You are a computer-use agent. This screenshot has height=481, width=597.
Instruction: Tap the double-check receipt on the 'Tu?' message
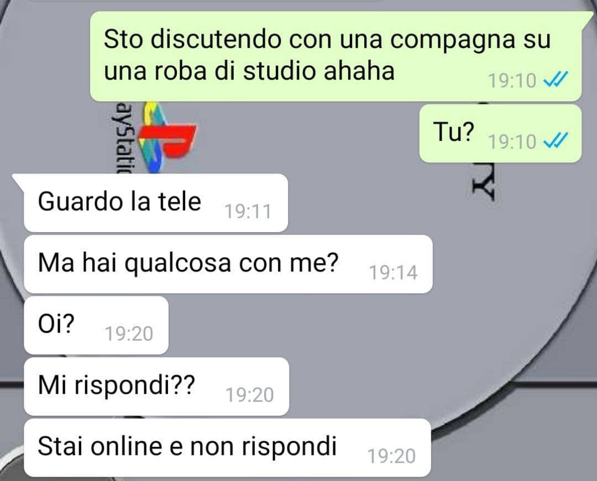click(x=556, y=140)
